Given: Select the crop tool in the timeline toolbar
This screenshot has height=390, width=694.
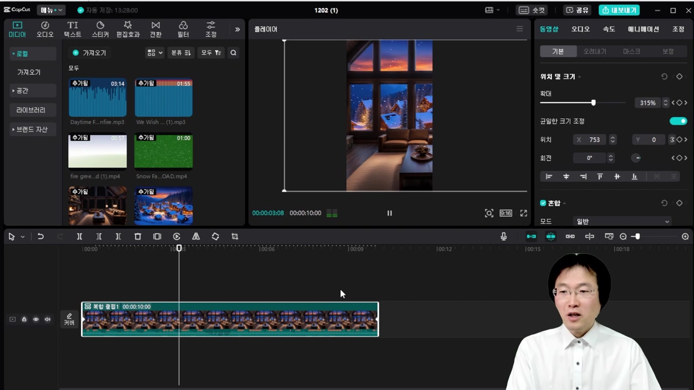Looking at the screenshot, I should coord(234,236).
